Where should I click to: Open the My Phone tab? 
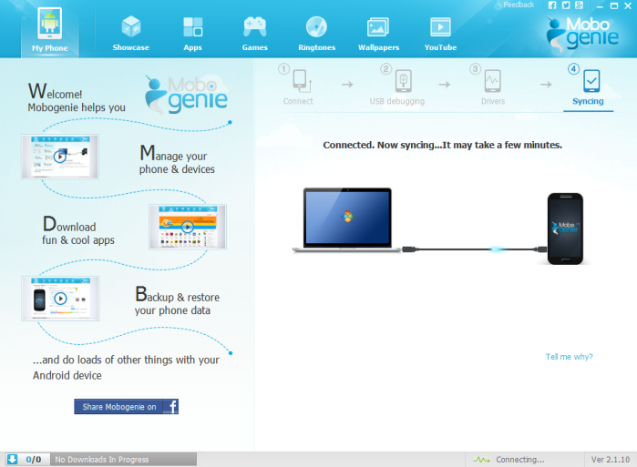click(50, 30)
